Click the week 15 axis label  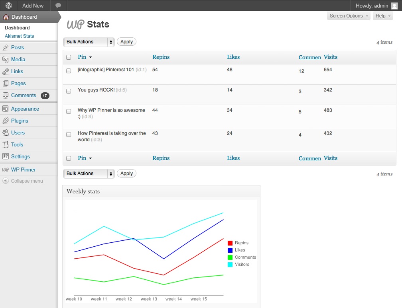pyautogui.click(x=199, y=299)
